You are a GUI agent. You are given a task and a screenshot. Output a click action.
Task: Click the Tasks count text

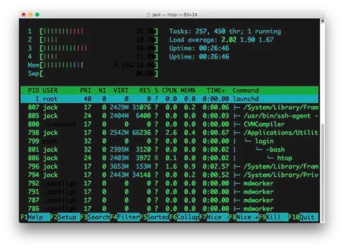pyautogui.click(x=225, y=31)
